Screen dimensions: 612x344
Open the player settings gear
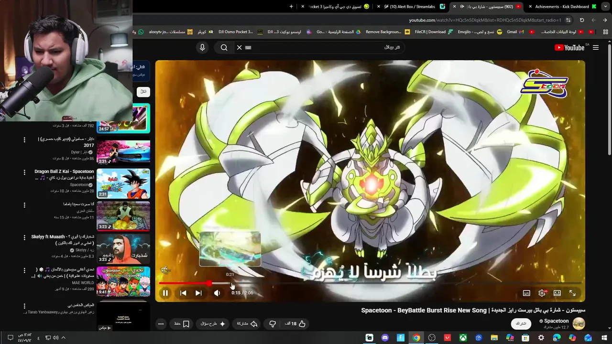tap(542, 293)
